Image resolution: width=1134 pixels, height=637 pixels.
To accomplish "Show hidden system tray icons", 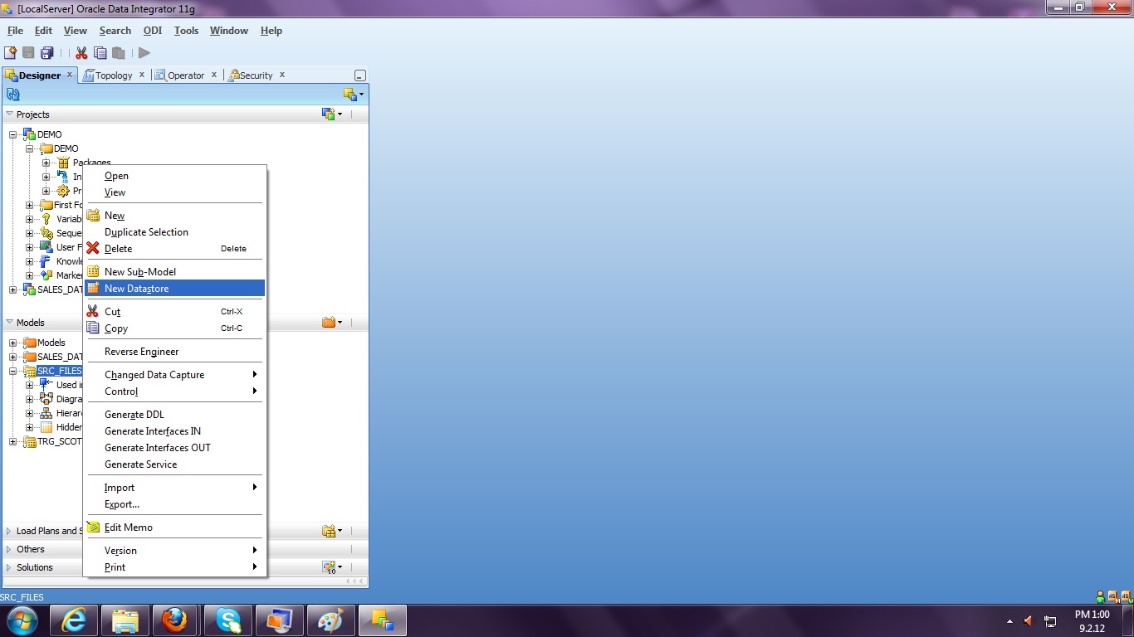I will click(x=1009, y=620).
